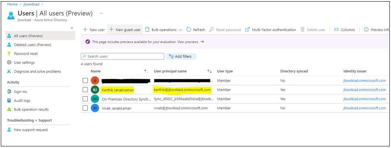Viewport: 391px width, 148px height.
Task: Click the Preview info circle icon
Action: (366, 30)
